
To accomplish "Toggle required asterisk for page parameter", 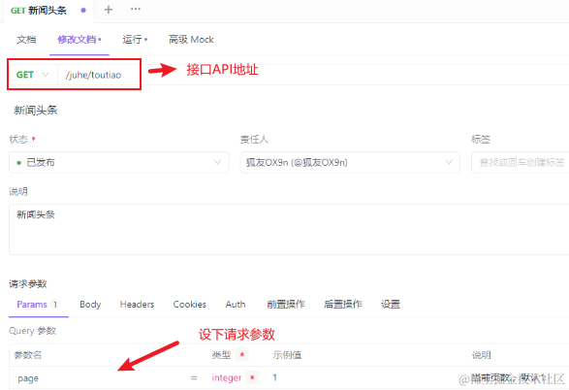I will tap(252, 377).
